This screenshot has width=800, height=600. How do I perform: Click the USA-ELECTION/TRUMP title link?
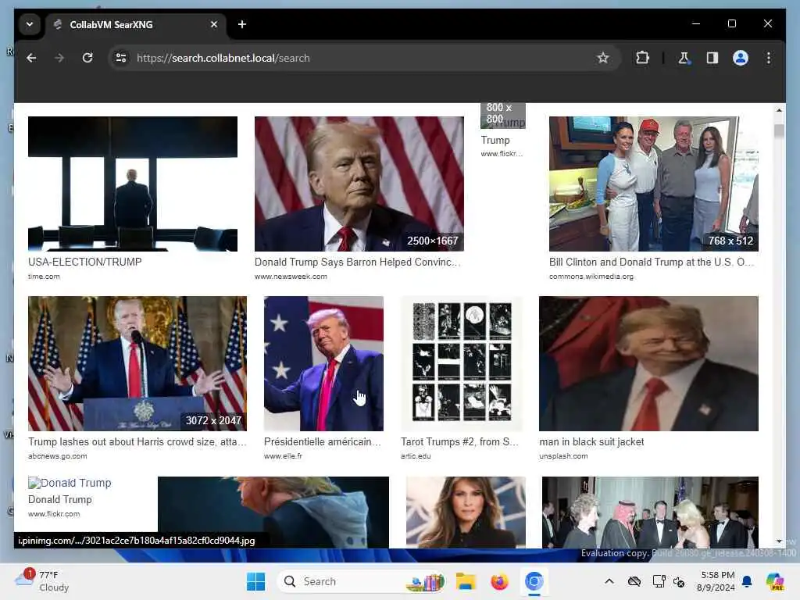click(84, 262)
